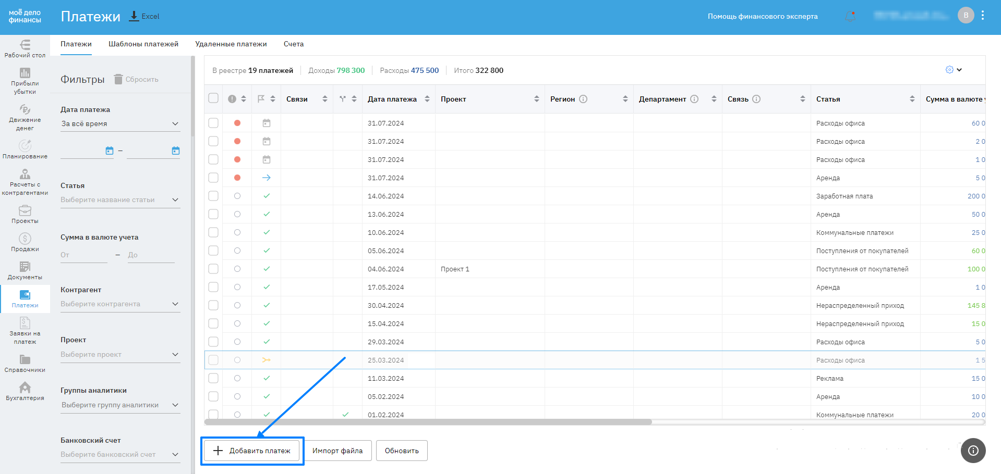This screenshot has height=474, width=1001.
Task: Switch to Шаблоны платежей tab
Action: [143, 44]
